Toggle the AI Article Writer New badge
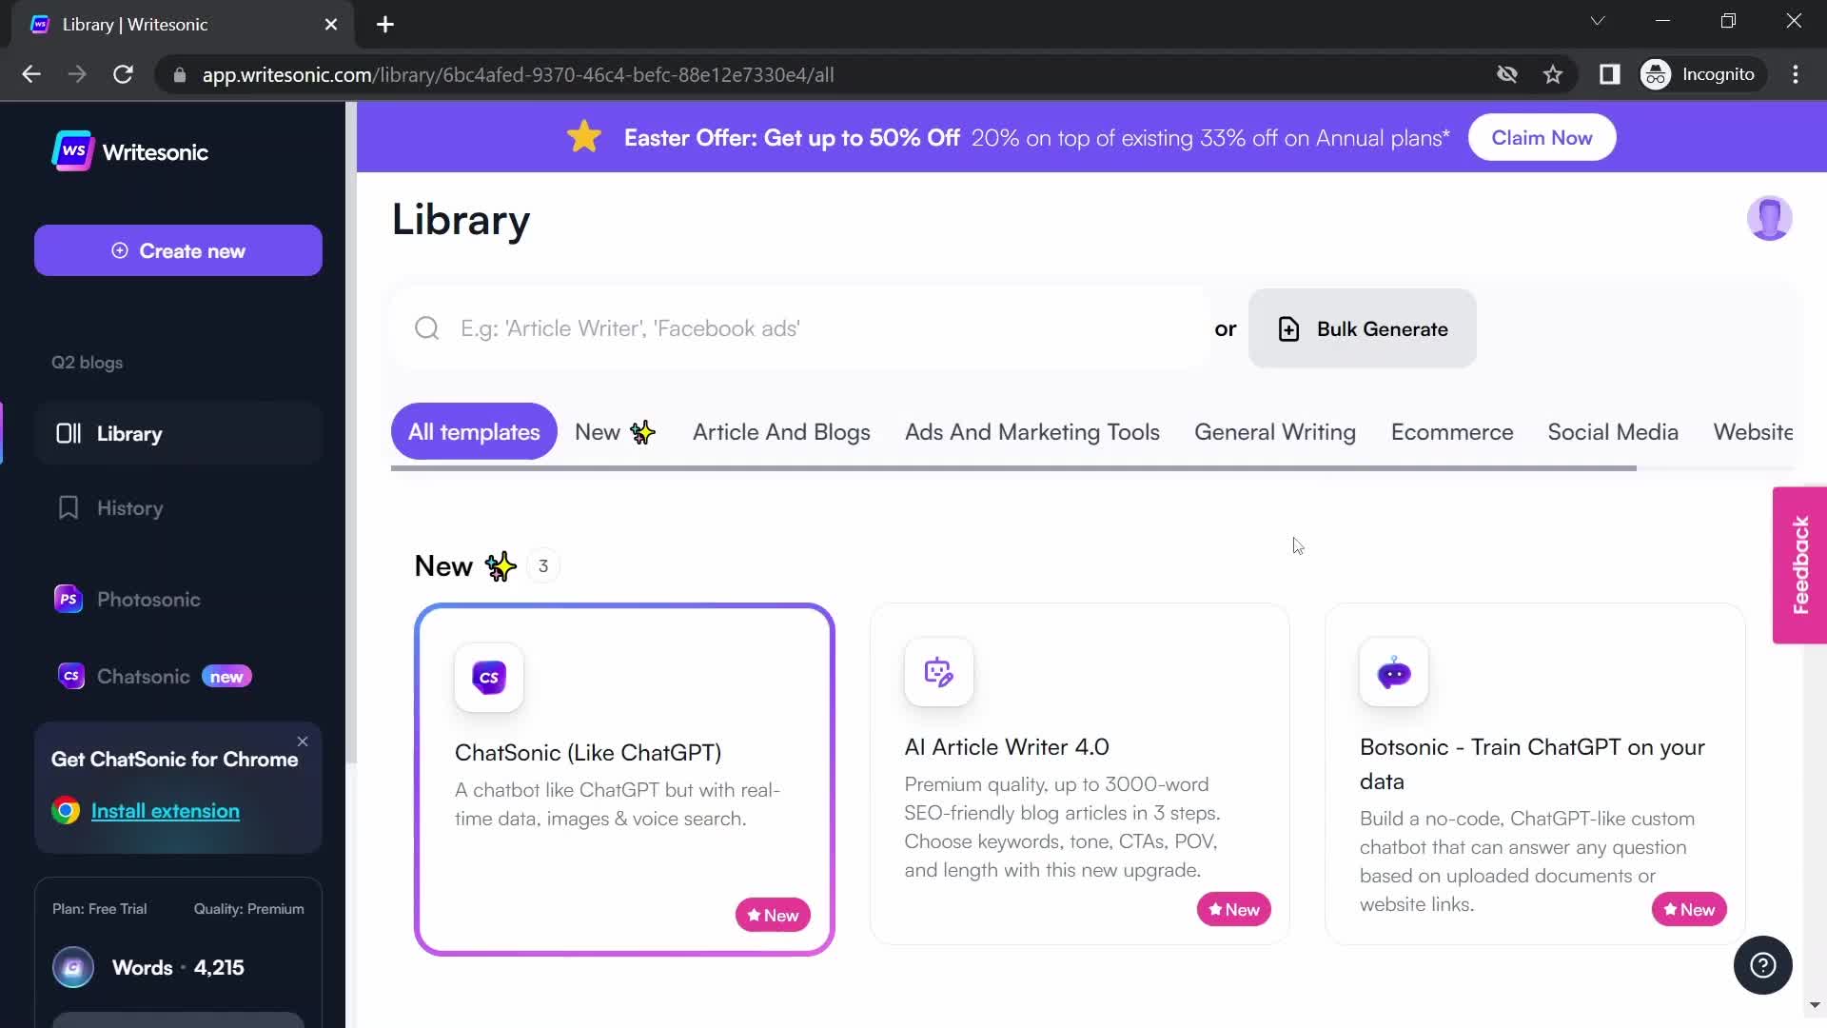This screenshot has width=1827, height=1028. click(1233, 909)
